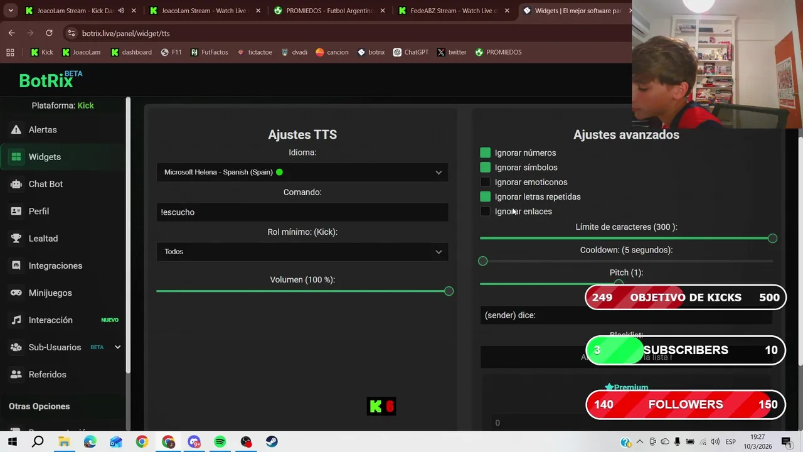The height and width of the screenshot is (452, 803).
Task: Click the BotRix logo
Action: [x=50, y=80]
